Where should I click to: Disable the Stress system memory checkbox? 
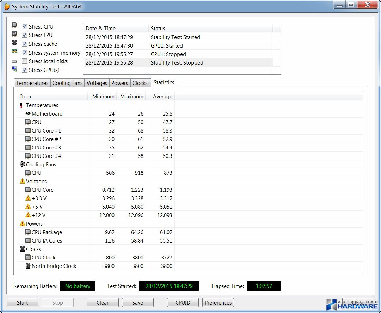tap(25, 53)
